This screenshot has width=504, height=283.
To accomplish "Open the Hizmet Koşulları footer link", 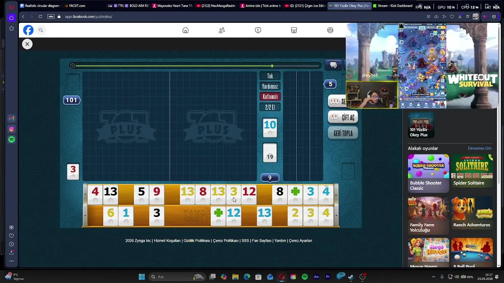I will pos(167,241).
